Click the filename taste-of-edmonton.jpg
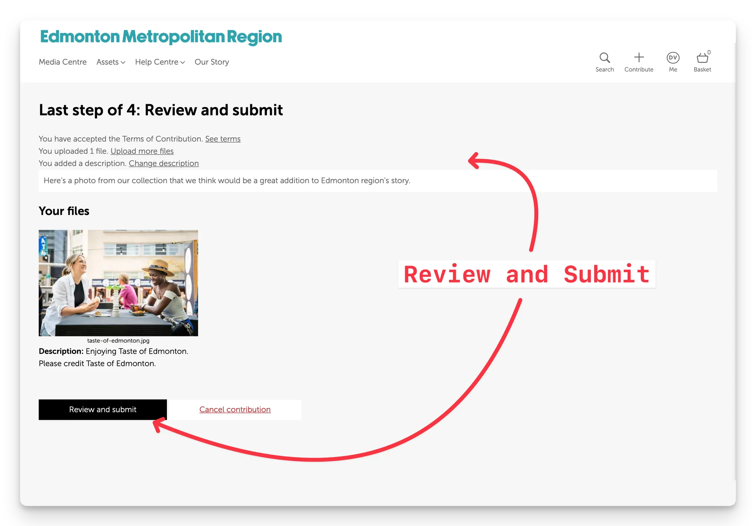Viewport: 756px width, 526px height. click(x=118, y=341)
